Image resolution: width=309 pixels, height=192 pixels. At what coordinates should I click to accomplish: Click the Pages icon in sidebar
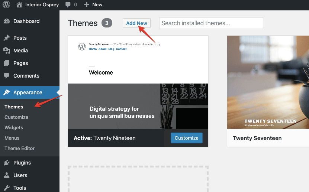[6, 63]
